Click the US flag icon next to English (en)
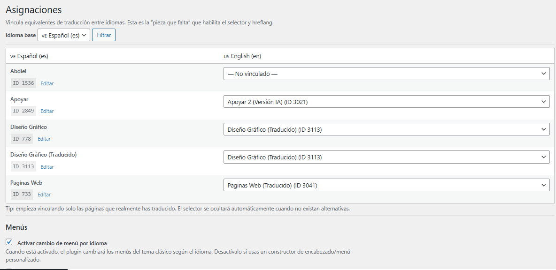This screenshot has height=270, width=556. coord(227,55)
